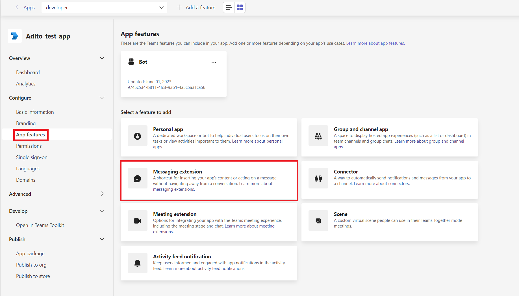Screen dimensions: 519x296
Task: Expand the Advanced section
Action: pyautogui.click(x=102, y=194)
